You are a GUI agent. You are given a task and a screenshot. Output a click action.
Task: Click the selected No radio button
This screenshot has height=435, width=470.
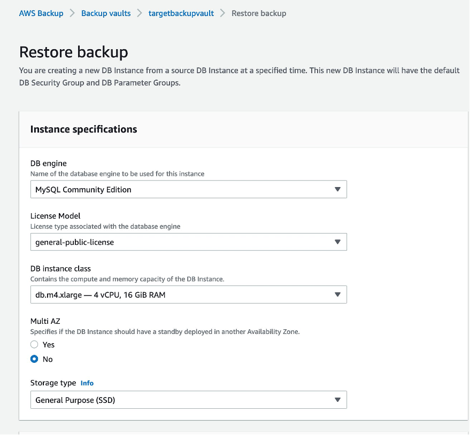34,359
